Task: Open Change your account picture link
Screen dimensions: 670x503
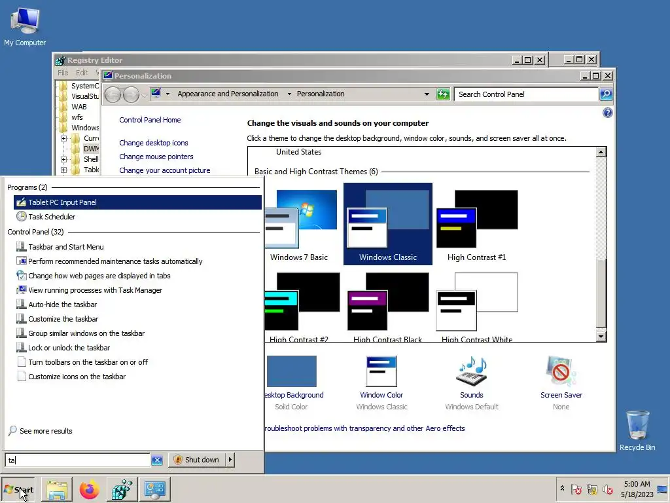Action: tap(164, 170)
